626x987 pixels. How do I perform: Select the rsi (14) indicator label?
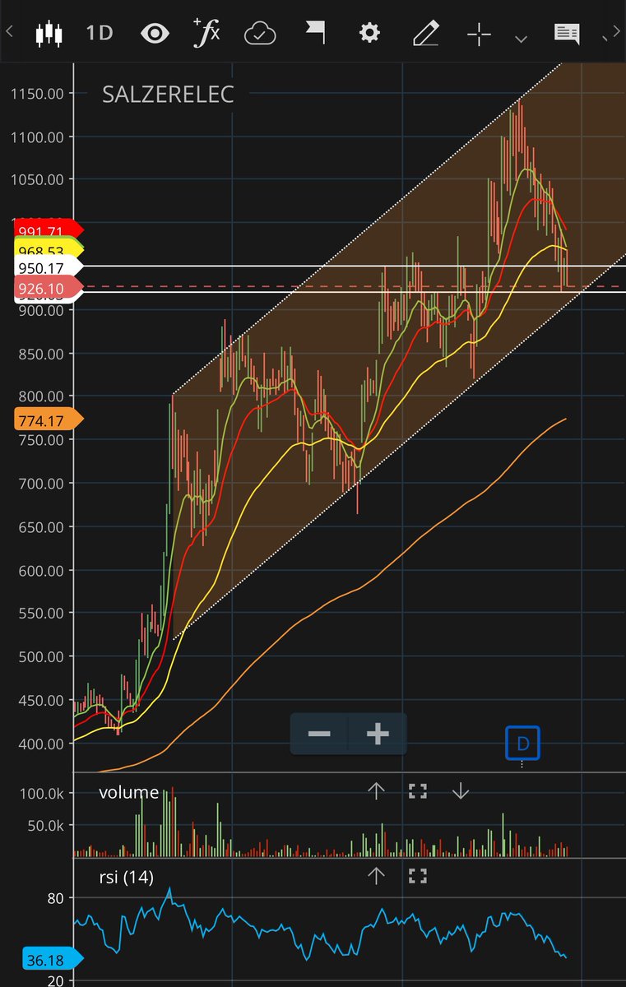point(126,877)
